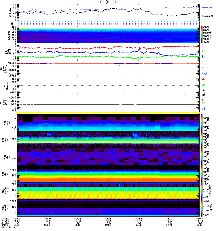
Task: Click the red Bz spike near 0720
Action: [139, 49]
